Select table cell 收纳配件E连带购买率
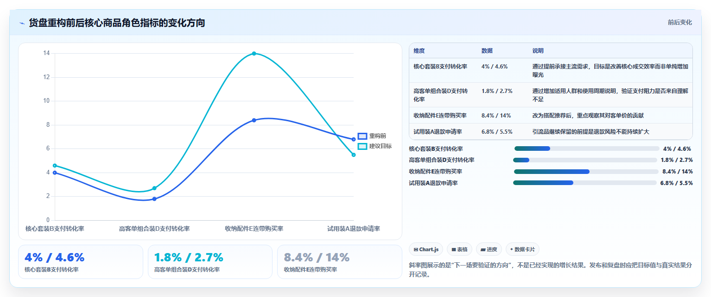This screenshot has width=711, height=297. coord(440,116)
